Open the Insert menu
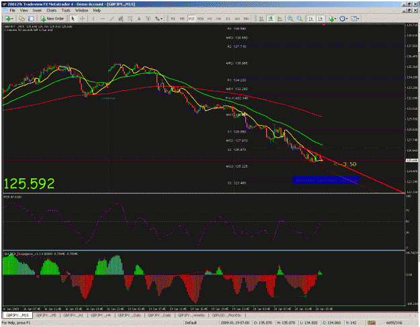This screenshot has width=420, height=327. pyautogui.click(x=37, y=11)
